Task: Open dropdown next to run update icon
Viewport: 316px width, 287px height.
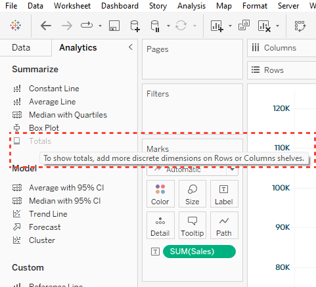Action: coord(194,26)
